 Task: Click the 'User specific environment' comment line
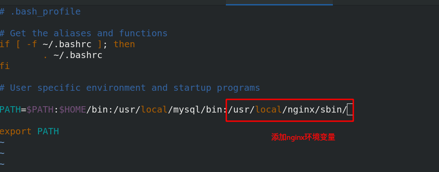(x=130, y=88)
